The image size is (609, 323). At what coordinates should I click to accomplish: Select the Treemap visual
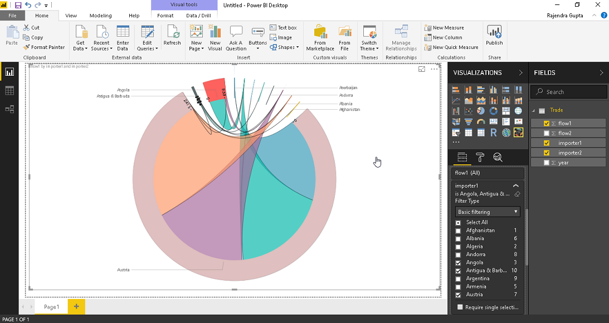click(x=506, y=111)
